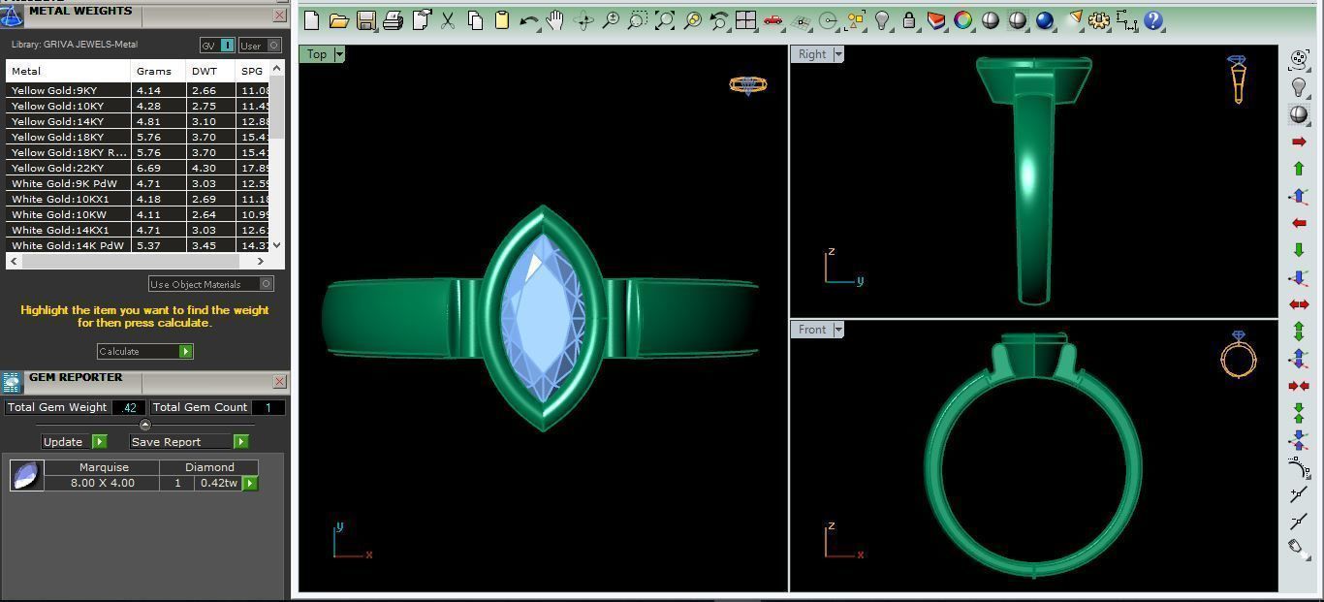Click the blue render sphere icon
Image resolution: width=1324 pixels, height=602 pixels.
[x=1045, y=20]
